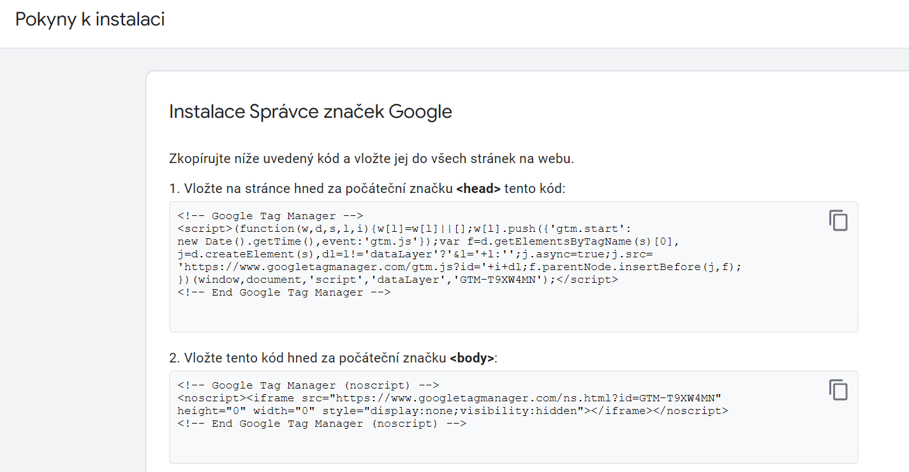Click the line starting 'j=d.createElement(s)'
Image resolution: width=909 pixels, height=472 pixels.
point(415,254)
